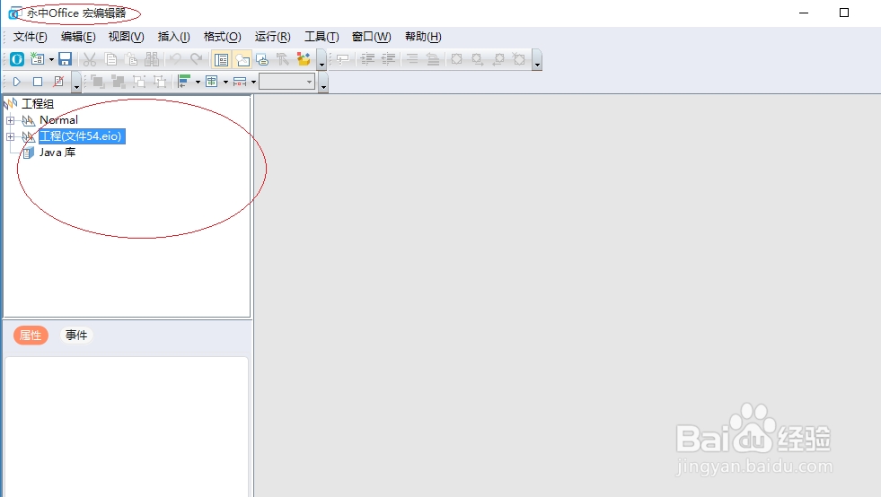881x497 pixels.
Task: Open the 插入(I) menu
Action: 173,37
